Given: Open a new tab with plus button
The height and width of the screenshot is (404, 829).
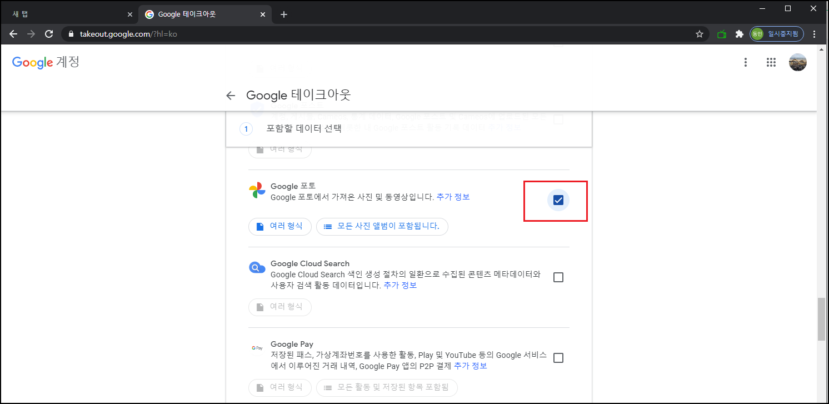Looking at the screenshot, I should 284,14.
